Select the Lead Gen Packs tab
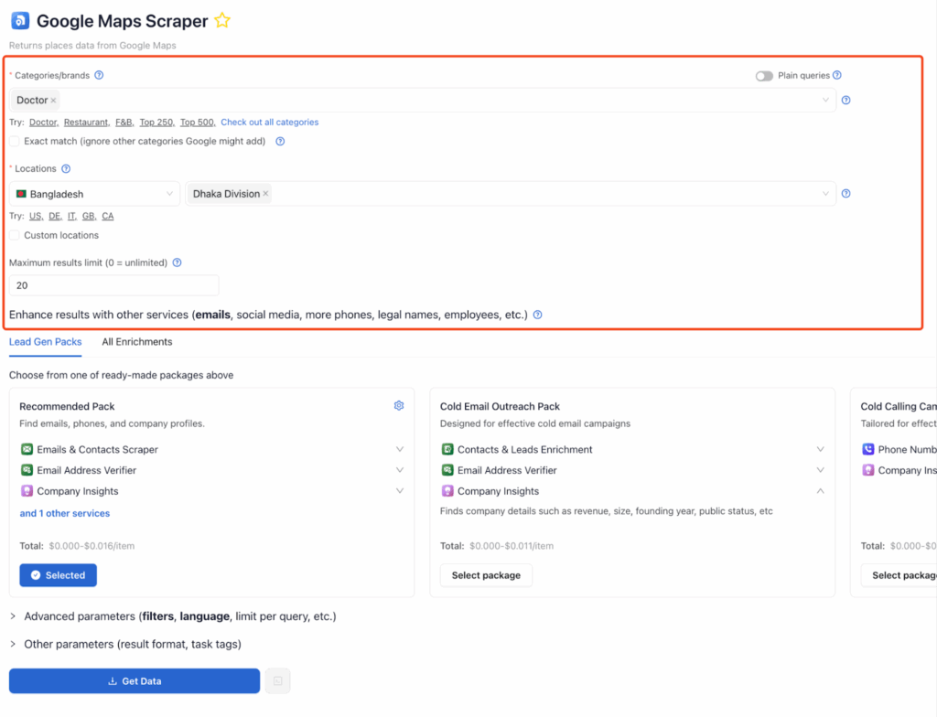This screenshot has width=937, height=717. tap(45, 342)
